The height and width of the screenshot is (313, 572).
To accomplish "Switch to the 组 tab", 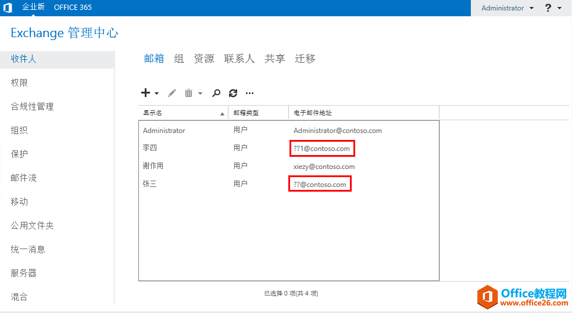I will [x=179, y=59].
